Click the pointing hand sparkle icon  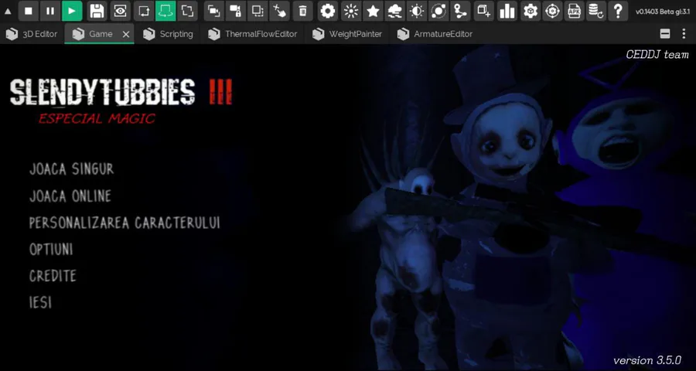(x=280, y=11)
